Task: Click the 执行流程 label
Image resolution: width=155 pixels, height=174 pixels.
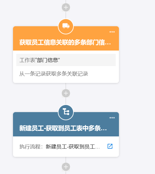Action: point(30,146)
